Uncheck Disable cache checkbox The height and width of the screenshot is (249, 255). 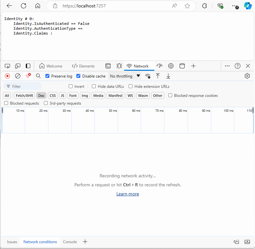click(x=78, y=76)
